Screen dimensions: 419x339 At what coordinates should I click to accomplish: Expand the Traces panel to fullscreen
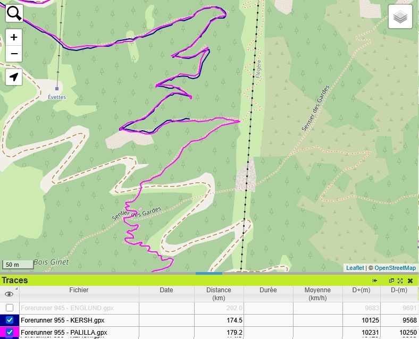coord(400,281)
